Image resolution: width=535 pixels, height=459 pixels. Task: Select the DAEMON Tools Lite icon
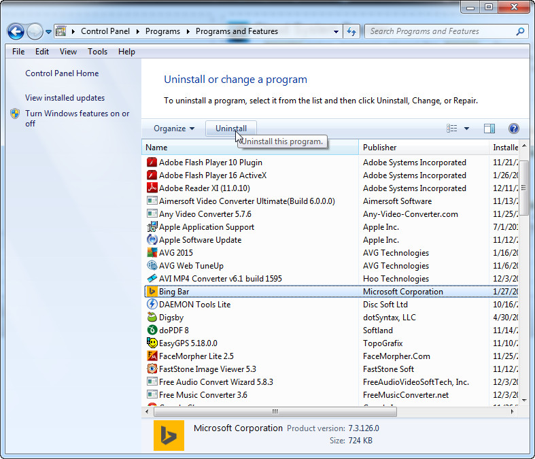point(152,304)
